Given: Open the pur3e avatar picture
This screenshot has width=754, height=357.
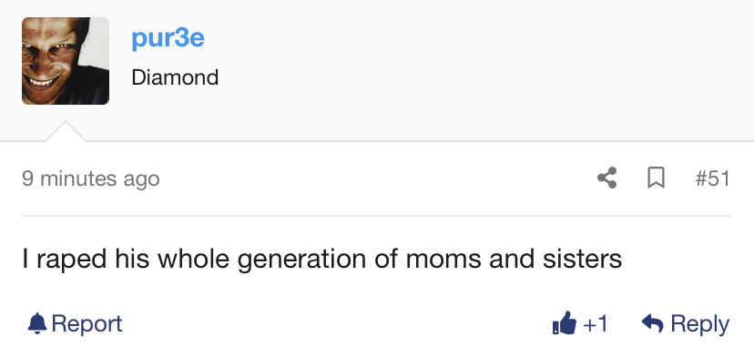Looking at the screenshot, I should point(66,61).
